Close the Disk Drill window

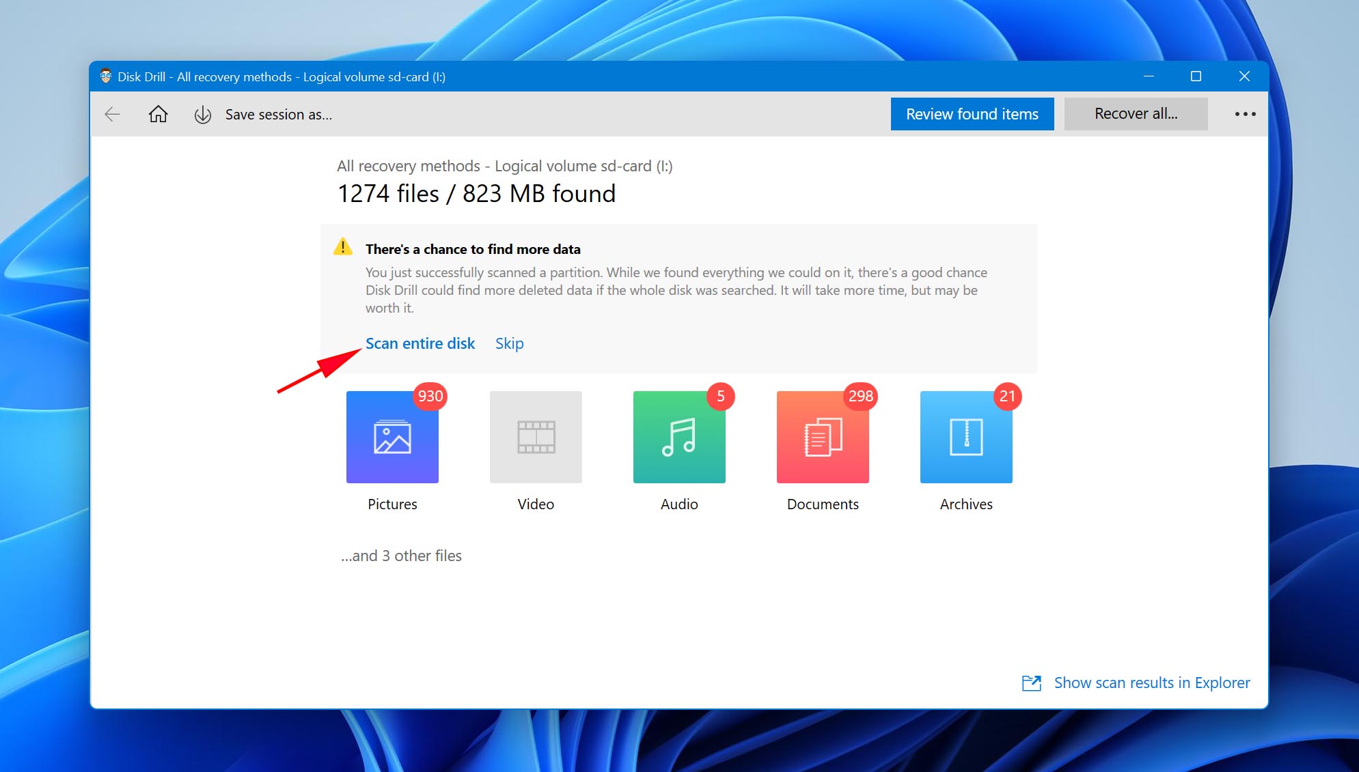point(1244,76)
